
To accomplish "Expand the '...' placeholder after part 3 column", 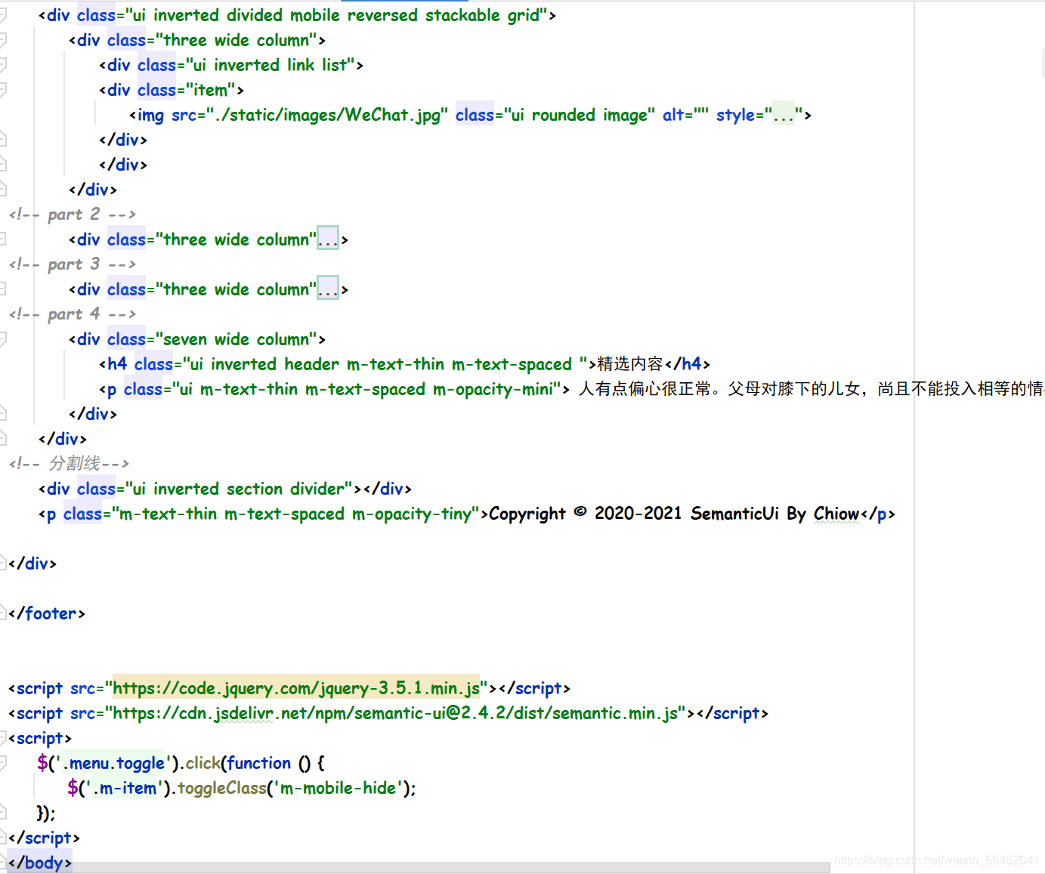I will [328, 289].
